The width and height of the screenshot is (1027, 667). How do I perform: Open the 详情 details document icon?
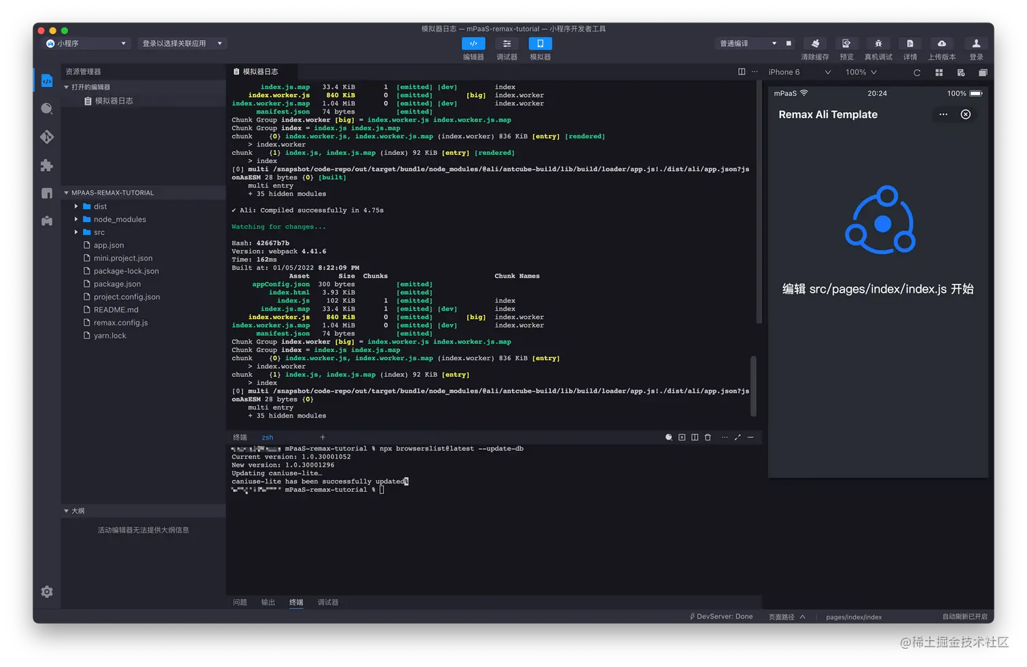tap(910, 43)
